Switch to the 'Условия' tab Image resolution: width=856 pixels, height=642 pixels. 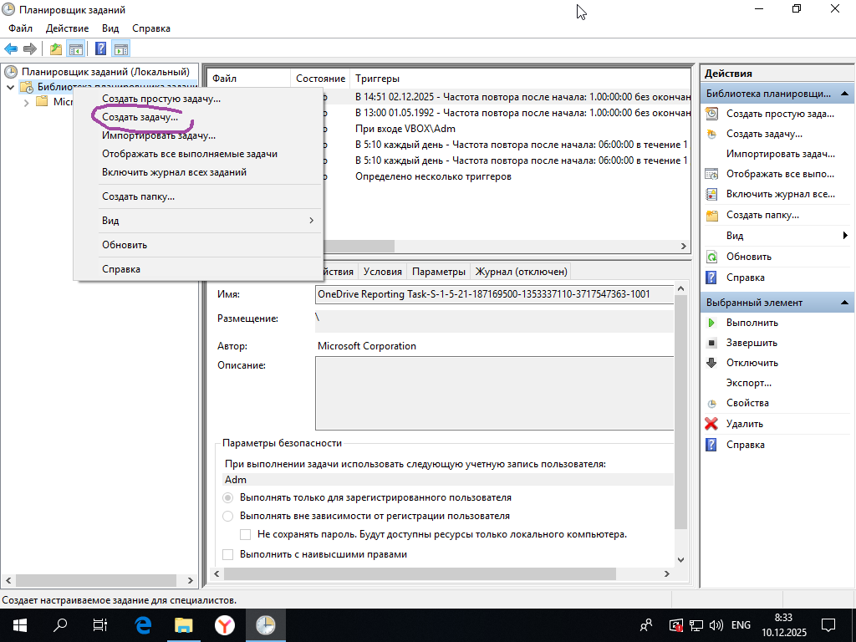pyautogui.click(x=383, y=272)
